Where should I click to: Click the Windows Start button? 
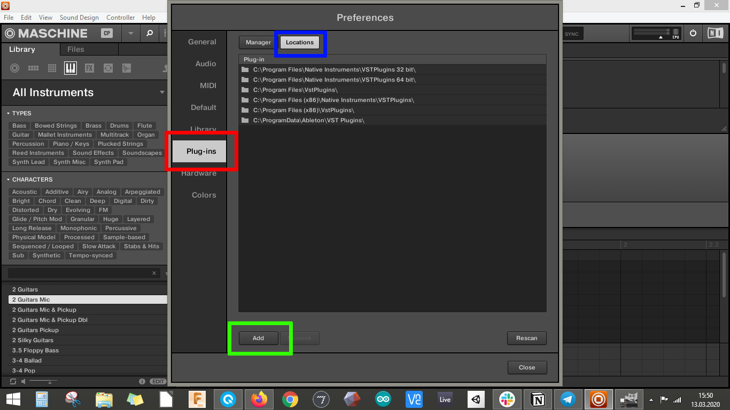tap(13, 399)
